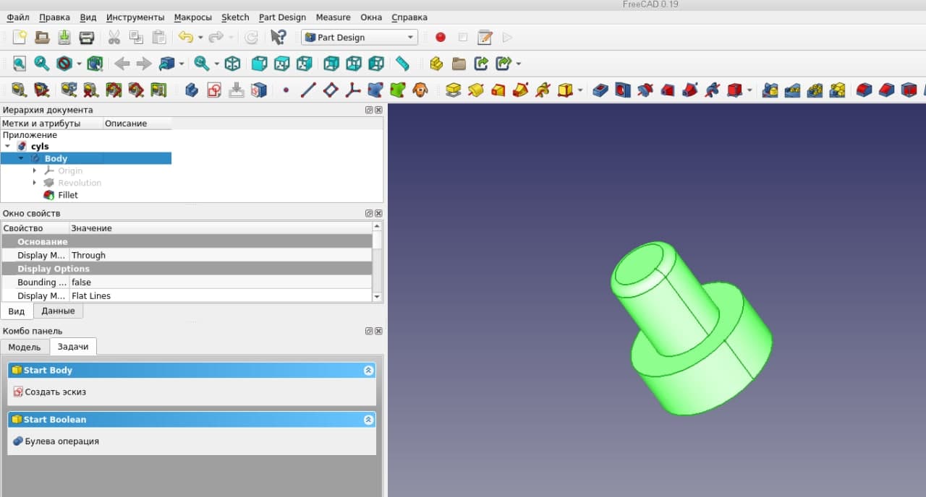The image size is (926, 497).
Task: Click the Pocket tool icon
Action: pos(600,90)
